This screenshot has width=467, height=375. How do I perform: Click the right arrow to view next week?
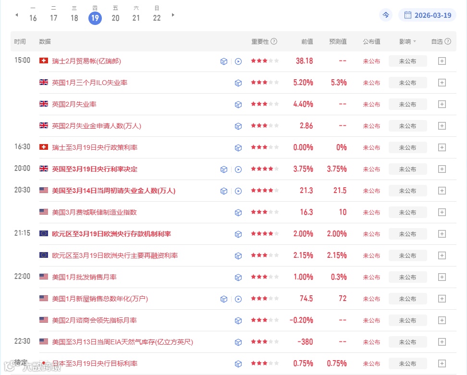[x=172, y=15]
